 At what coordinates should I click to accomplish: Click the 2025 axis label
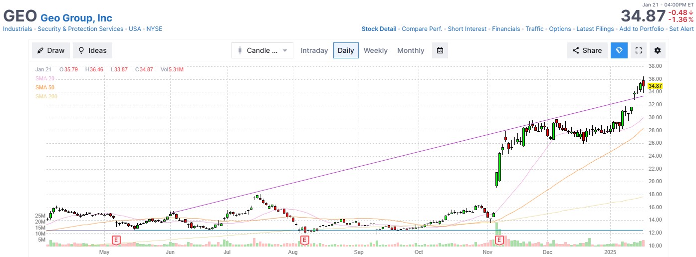[x=611, y=252]
